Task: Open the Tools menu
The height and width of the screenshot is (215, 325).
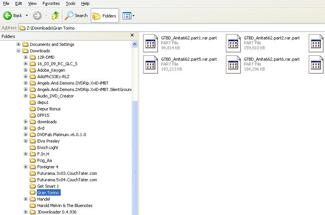Action: coord(70,3)
